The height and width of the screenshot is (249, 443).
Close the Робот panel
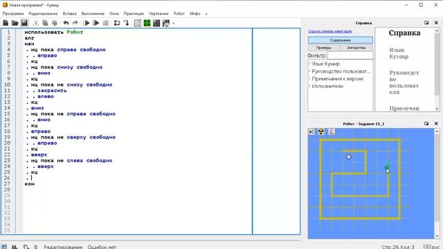(436, 124)
